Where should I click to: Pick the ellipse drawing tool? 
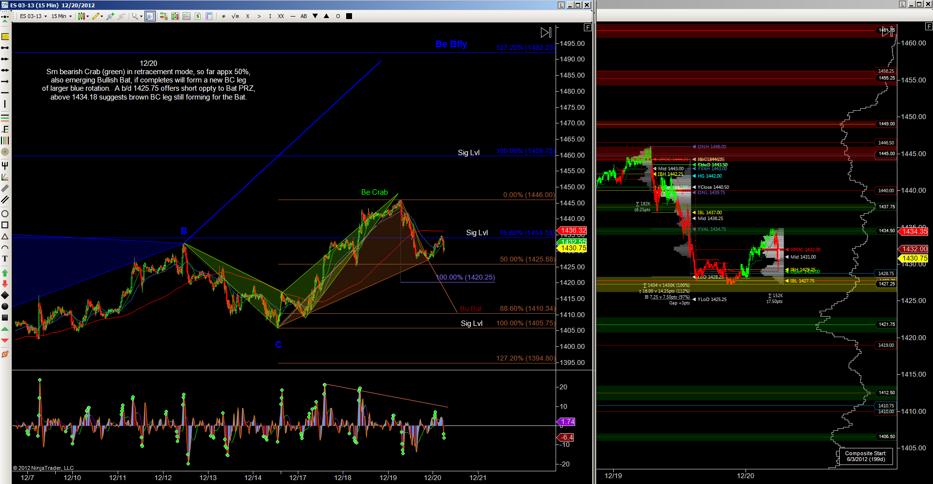click(x=5, y=214)
